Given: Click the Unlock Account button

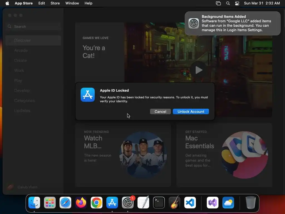Looking at the screenshot, I should coord(191,111).
